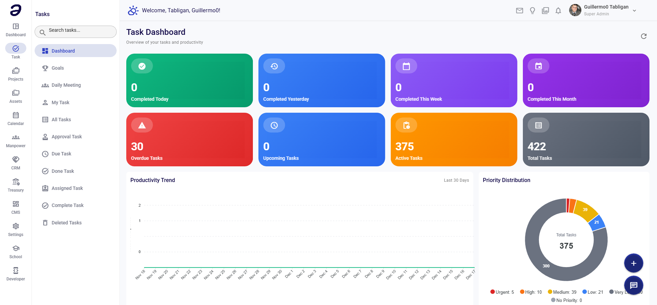The image size is (657, 305).
Task: Click the user avatar photo
Action: click(575, 10)
